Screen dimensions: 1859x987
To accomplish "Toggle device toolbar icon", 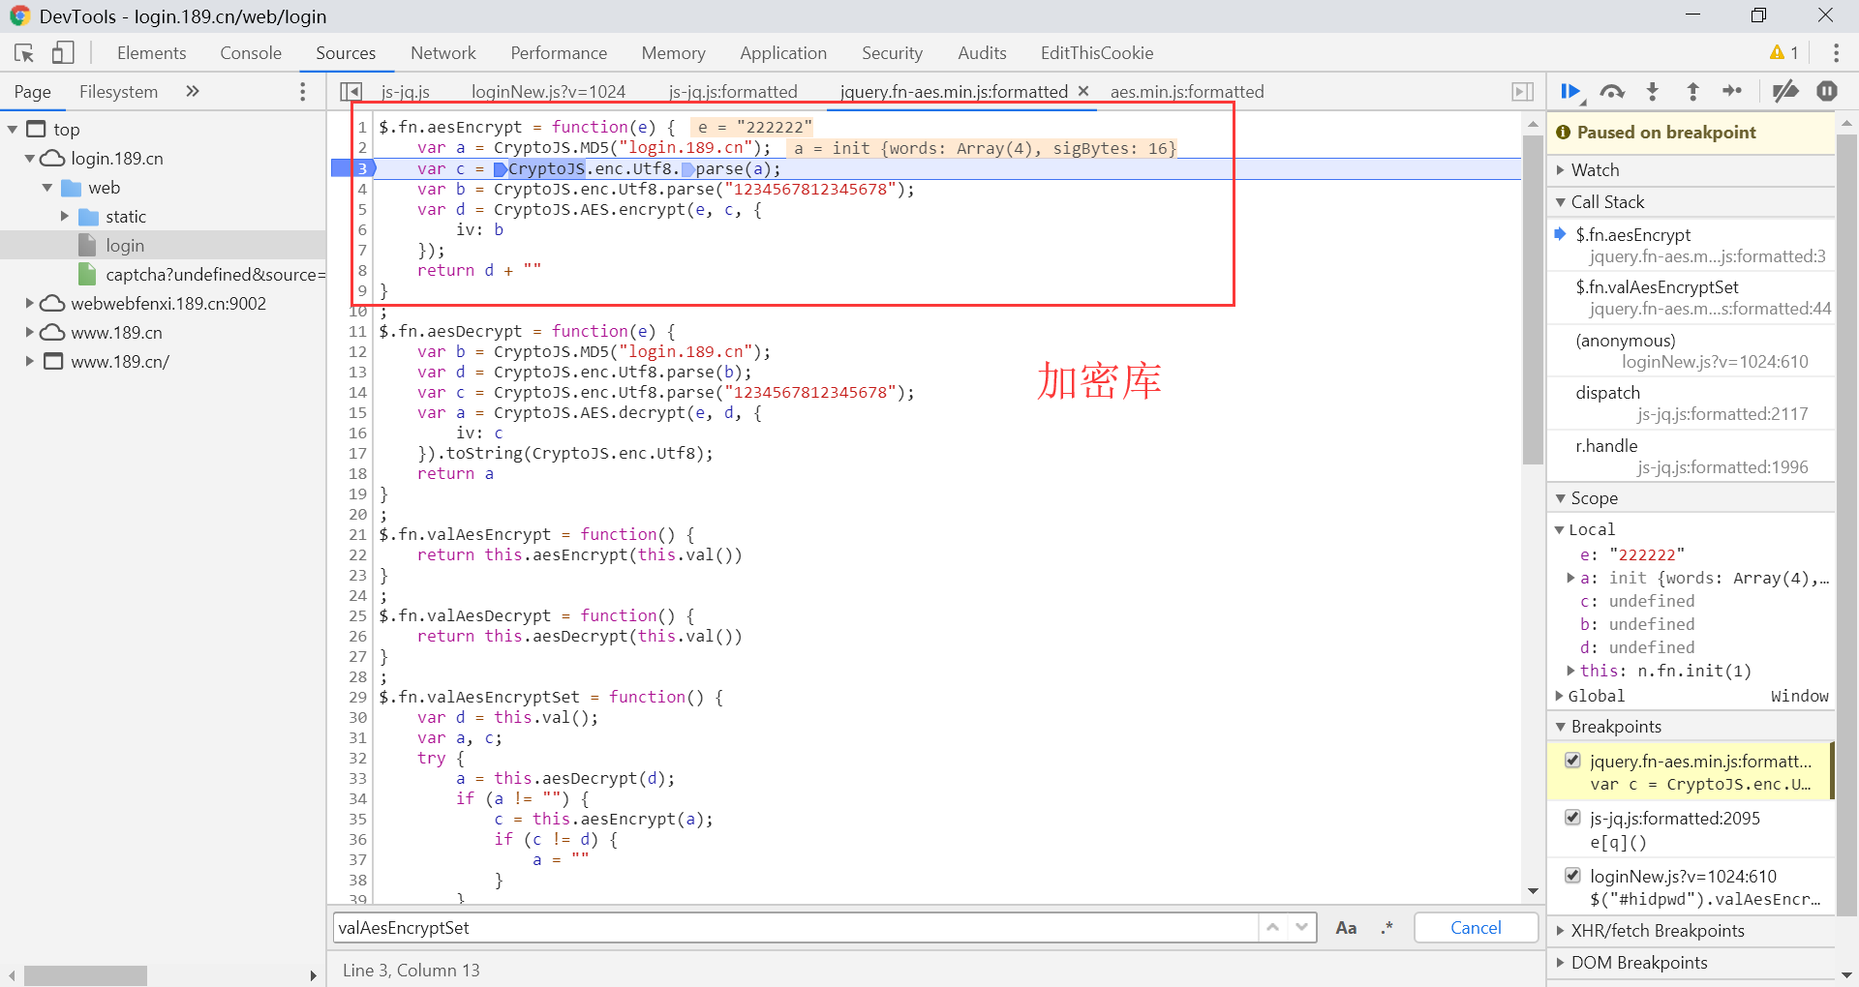I will coord(63,53).
